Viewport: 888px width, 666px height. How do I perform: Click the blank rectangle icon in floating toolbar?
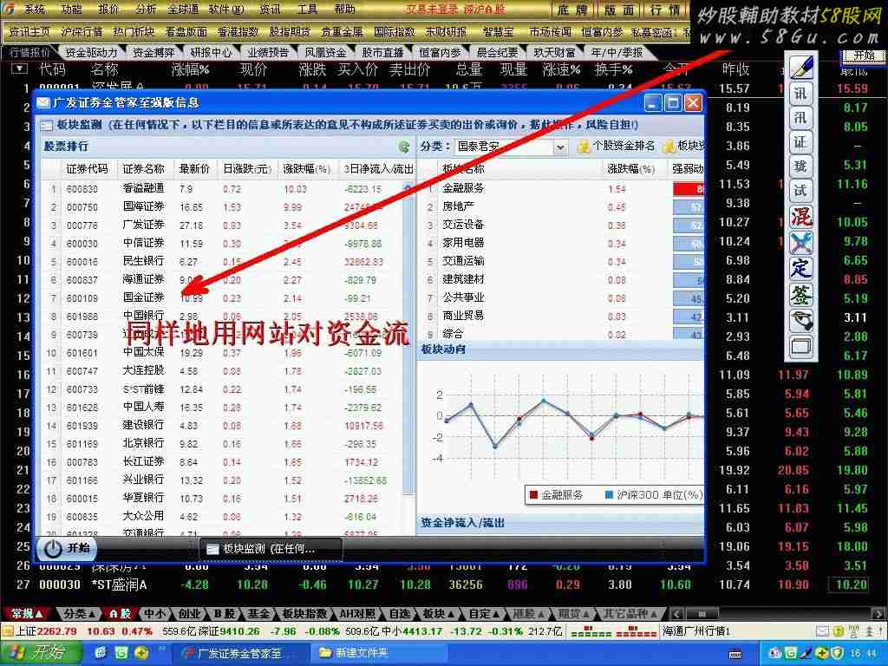tap(801, 346)
